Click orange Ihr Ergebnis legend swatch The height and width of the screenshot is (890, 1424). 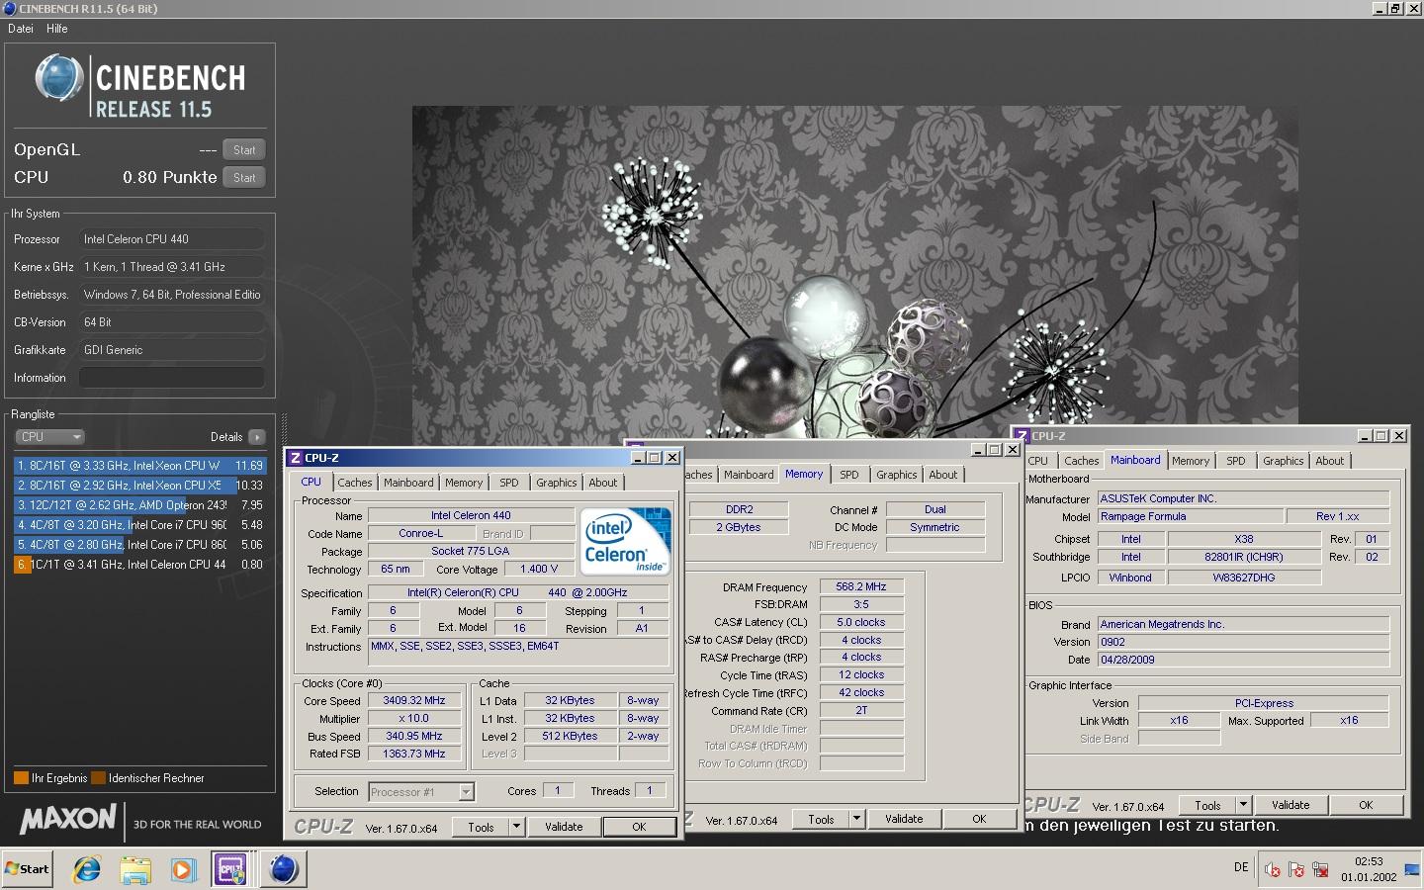coord(21,778)
